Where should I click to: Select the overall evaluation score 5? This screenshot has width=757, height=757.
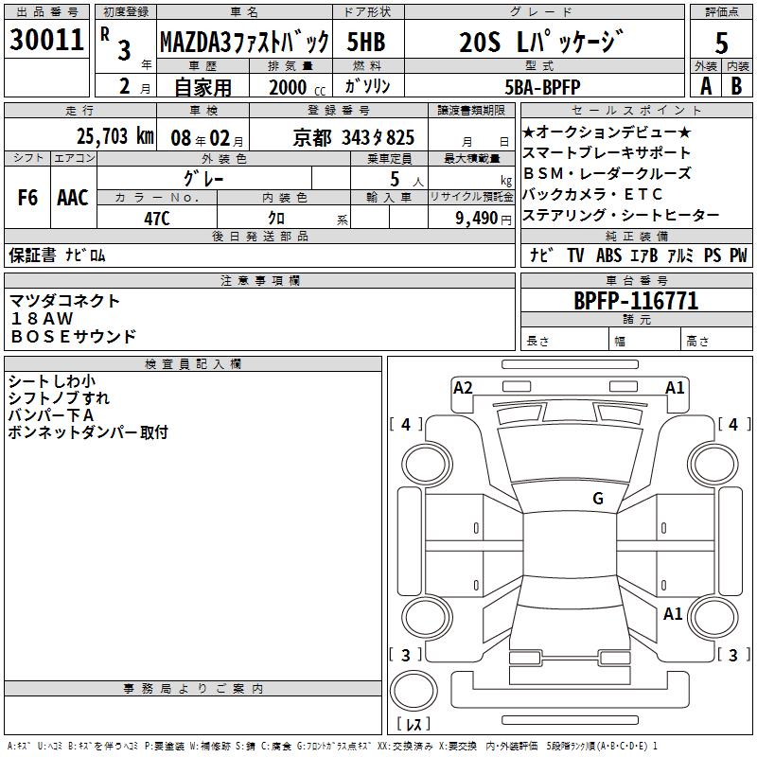(721, 43)
